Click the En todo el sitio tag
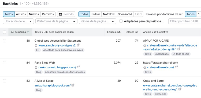201x98 pixels. click(x=181, y=54)
